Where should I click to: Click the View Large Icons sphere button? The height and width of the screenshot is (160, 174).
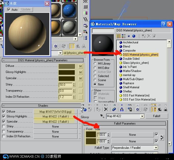click(x=134, y=36)
